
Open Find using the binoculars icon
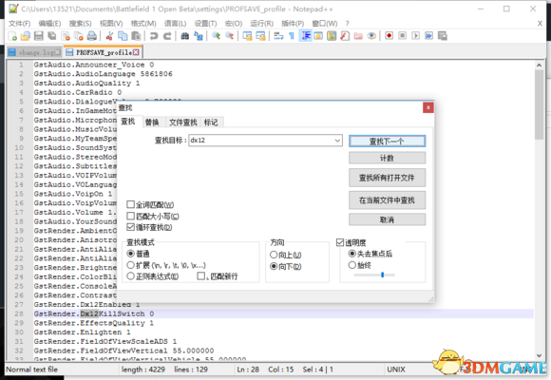(185, 36)
